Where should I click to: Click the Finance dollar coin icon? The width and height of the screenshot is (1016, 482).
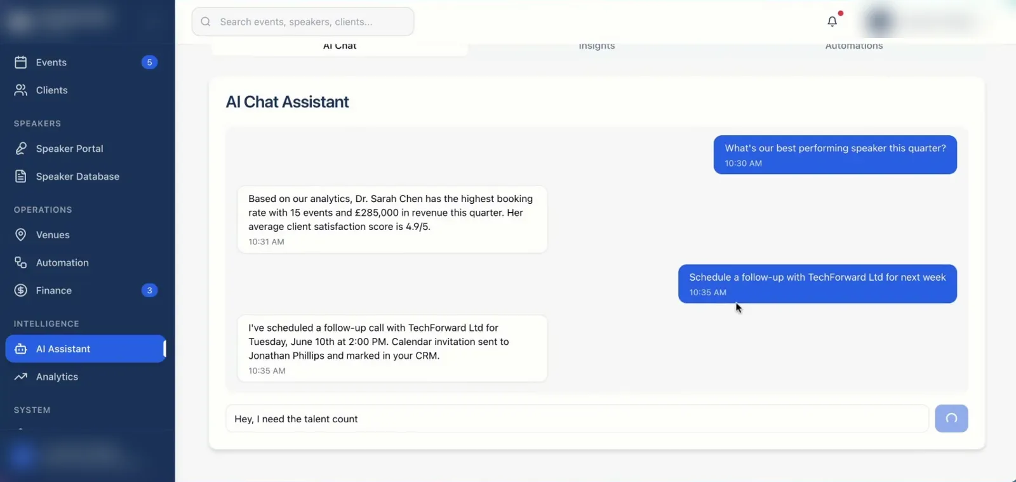point(21,291)
